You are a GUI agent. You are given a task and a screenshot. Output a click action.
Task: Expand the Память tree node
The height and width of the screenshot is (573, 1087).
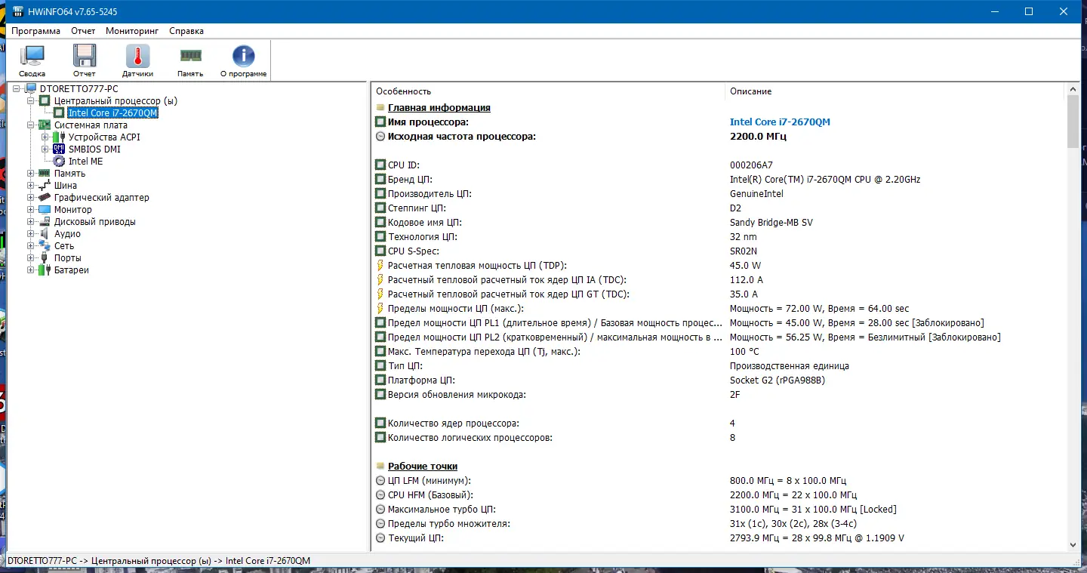click(31, 174)
